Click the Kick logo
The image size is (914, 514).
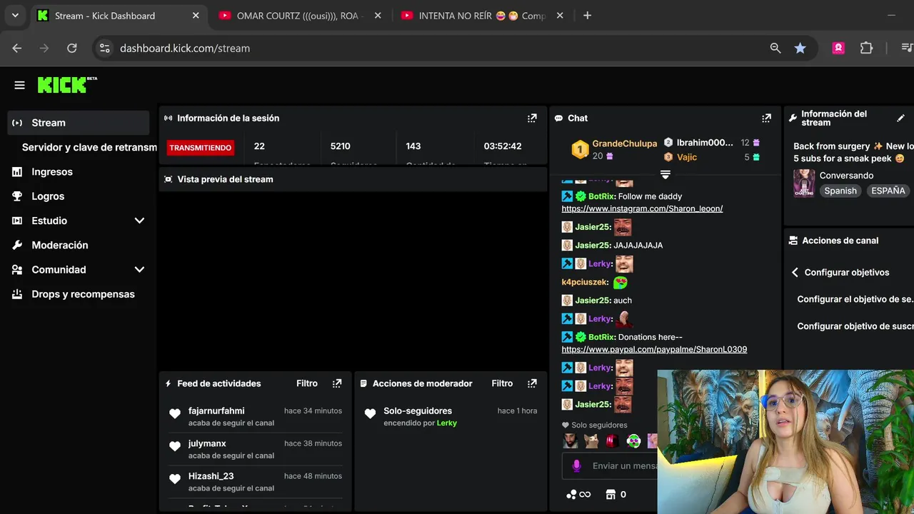(67, 85)
